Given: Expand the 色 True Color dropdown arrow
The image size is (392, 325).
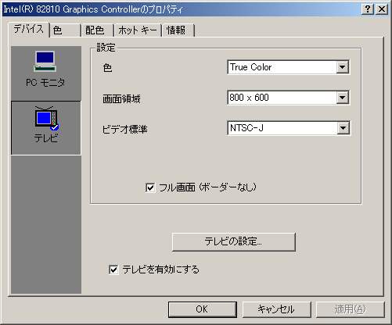Looking at the screenshot, I should (342, 67).
